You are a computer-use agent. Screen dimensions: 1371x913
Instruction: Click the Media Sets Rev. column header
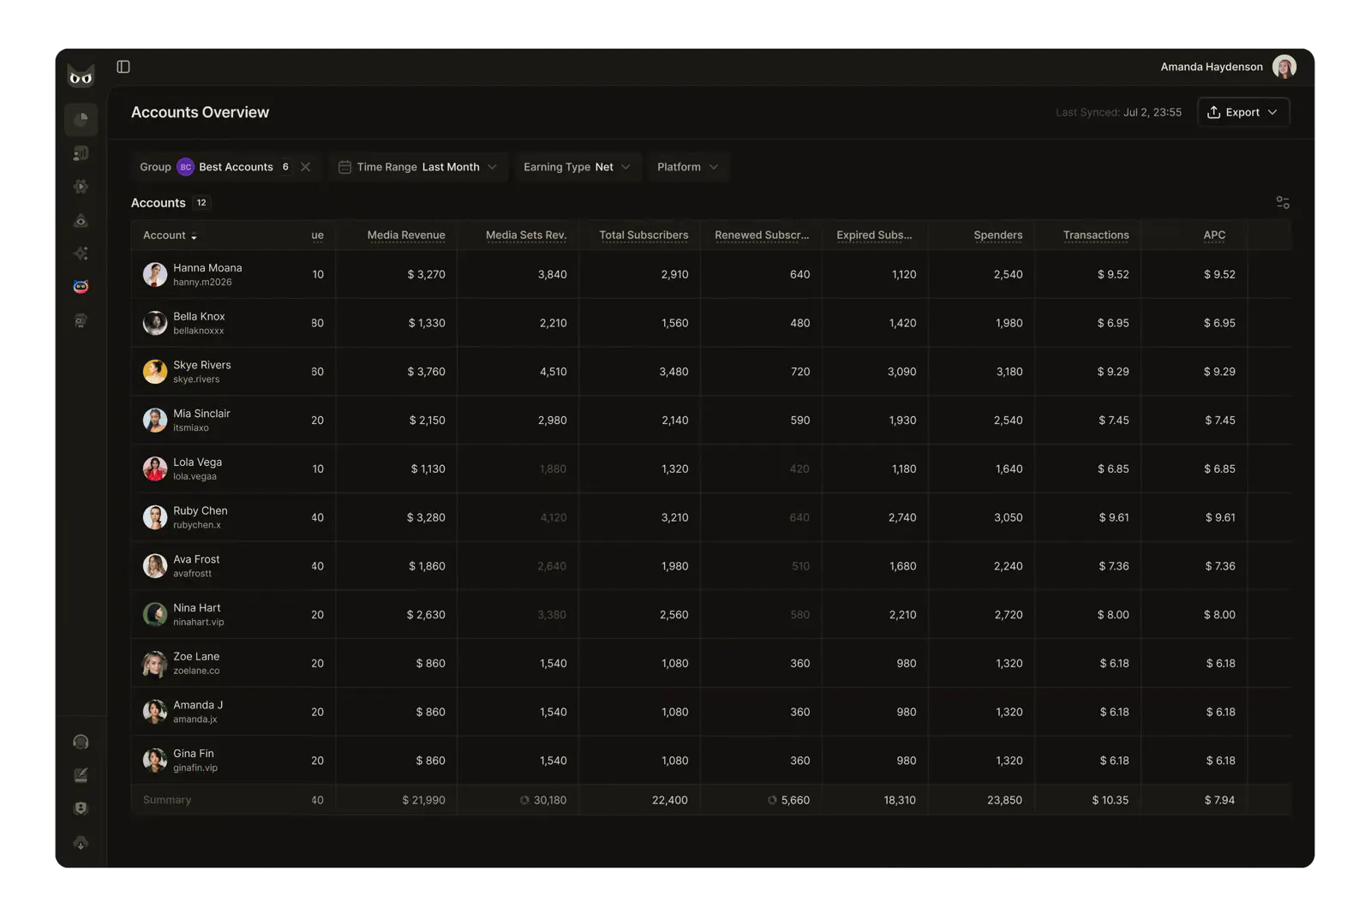point(526,236)
